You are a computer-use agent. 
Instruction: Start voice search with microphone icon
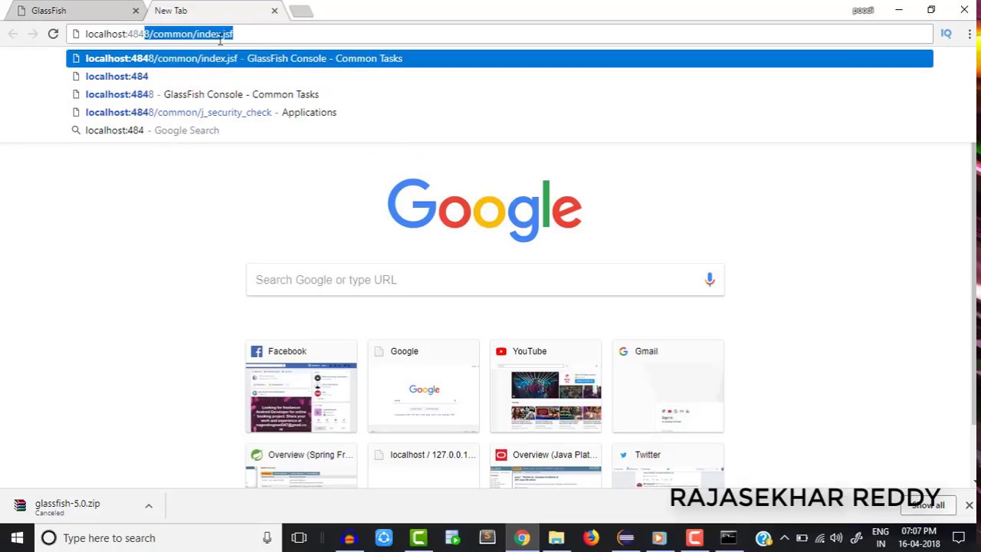709,280
